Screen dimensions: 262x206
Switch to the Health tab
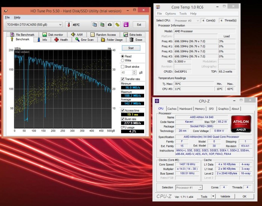(x=61, y=40)
